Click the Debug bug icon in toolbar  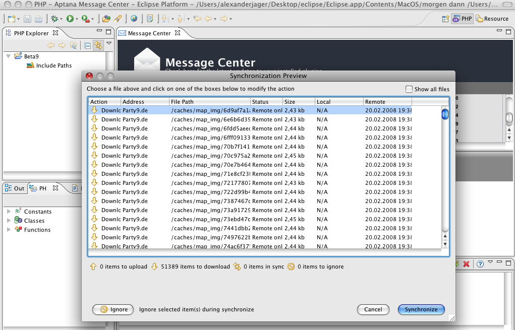54,19
